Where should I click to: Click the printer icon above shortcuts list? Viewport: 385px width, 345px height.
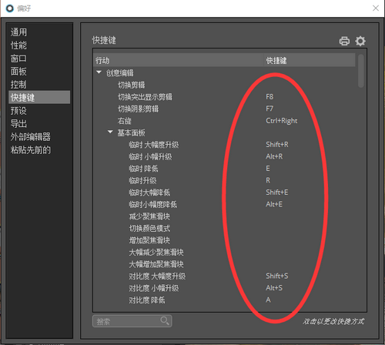pyautogui.click(x=344, y=41)
